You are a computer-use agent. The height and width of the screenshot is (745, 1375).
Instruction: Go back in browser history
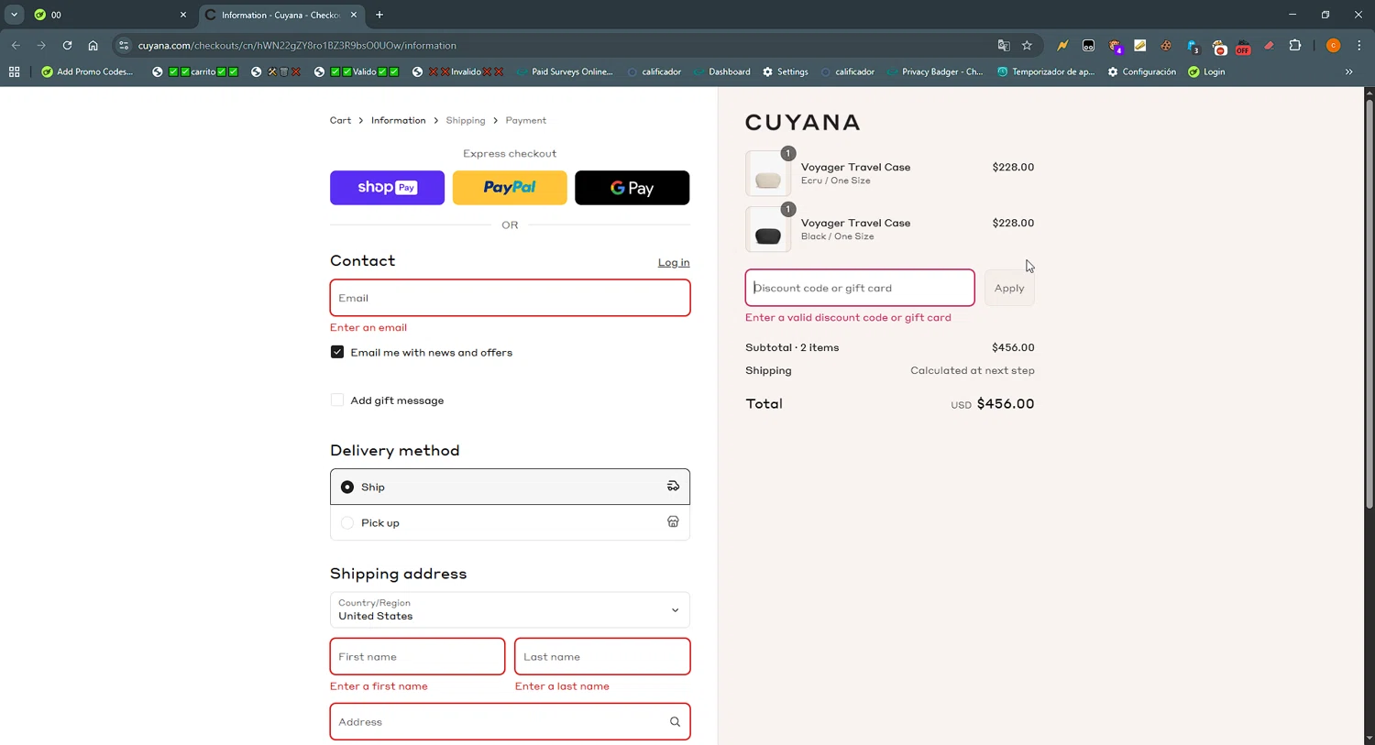(x=16, y=45)
